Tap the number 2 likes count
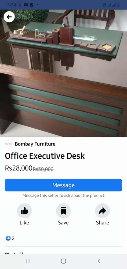 (x=13, y=238)
